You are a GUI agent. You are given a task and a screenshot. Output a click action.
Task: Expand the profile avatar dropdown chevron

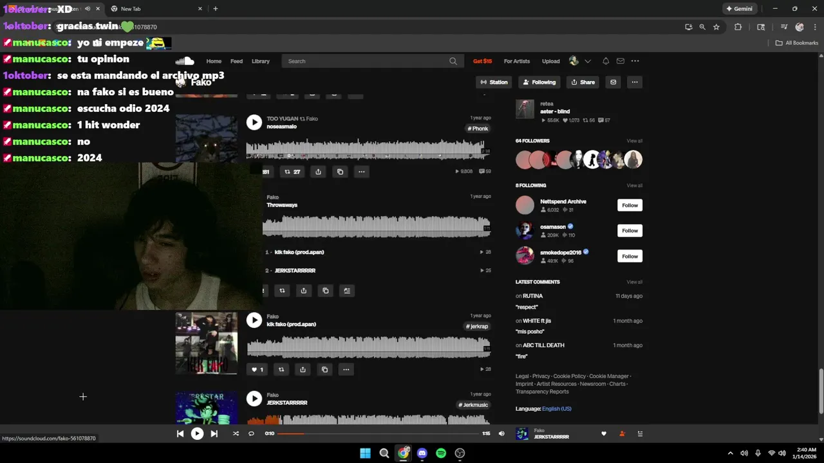pyautogui.click(x=587, y=61)
